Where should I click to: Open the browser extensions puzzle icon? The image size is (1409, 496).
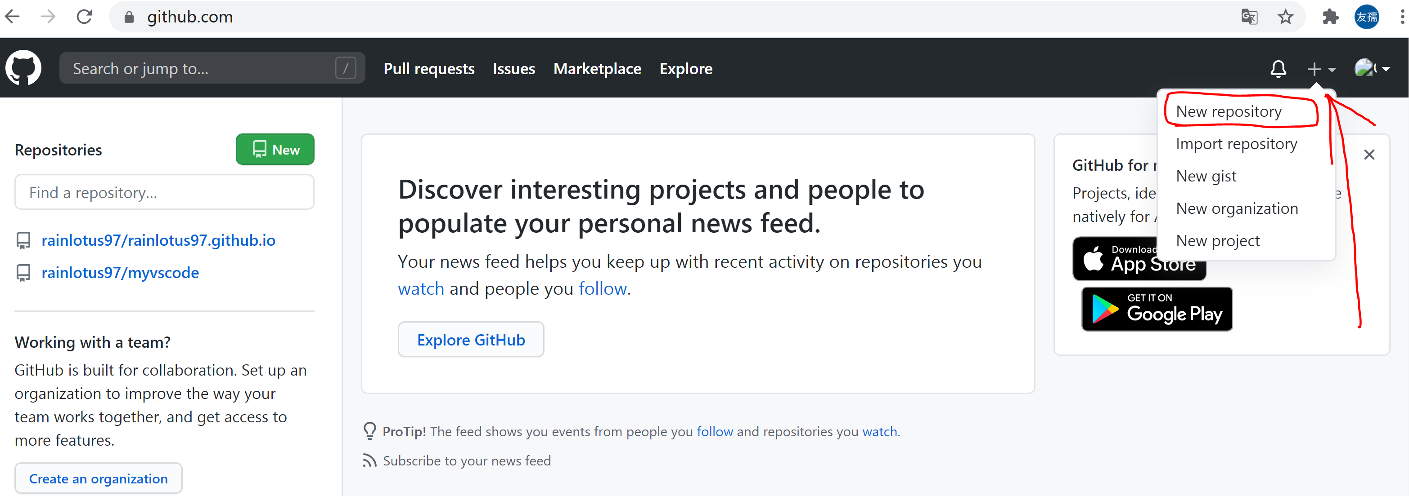pyautogui.click(x=1330, y=17)
